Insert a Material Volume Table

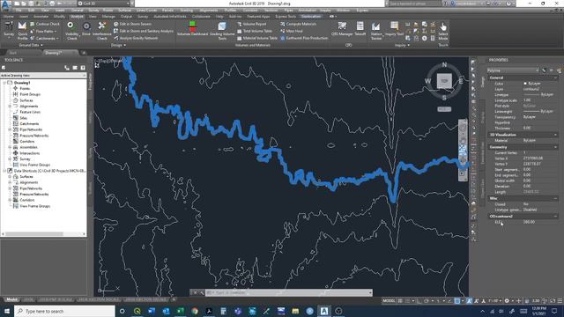click(257, 38)
